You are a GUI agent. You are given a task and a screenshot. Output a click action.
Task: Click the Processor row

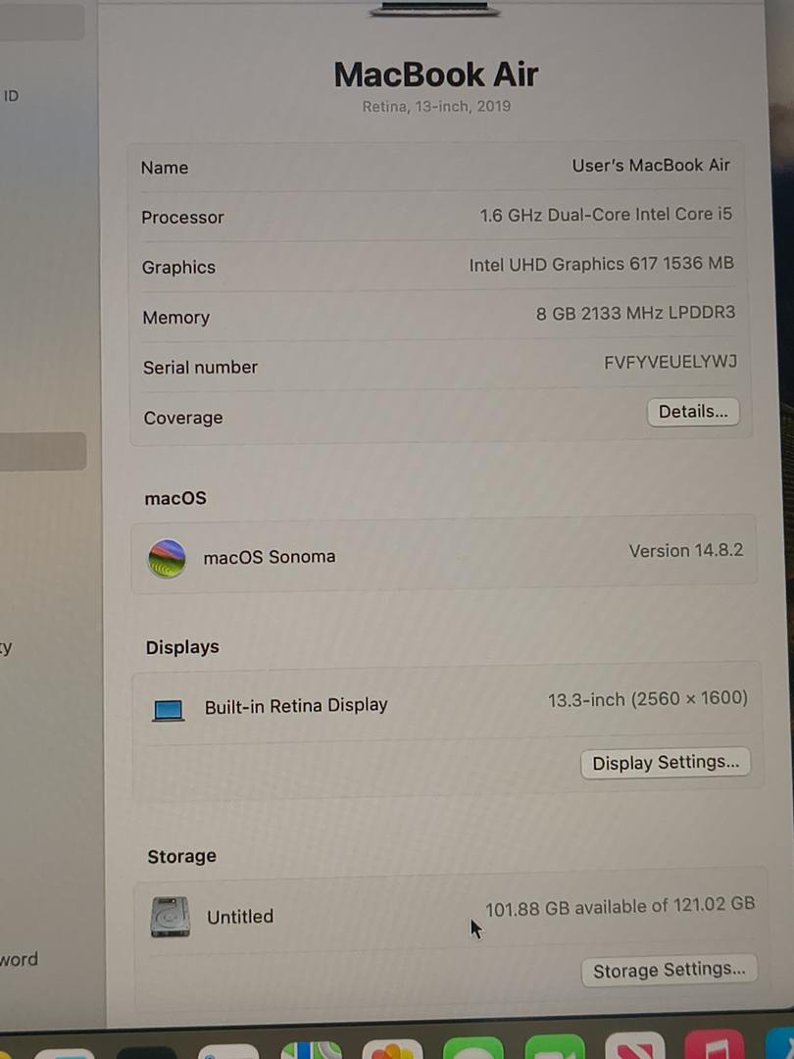[x=437, y=216]
